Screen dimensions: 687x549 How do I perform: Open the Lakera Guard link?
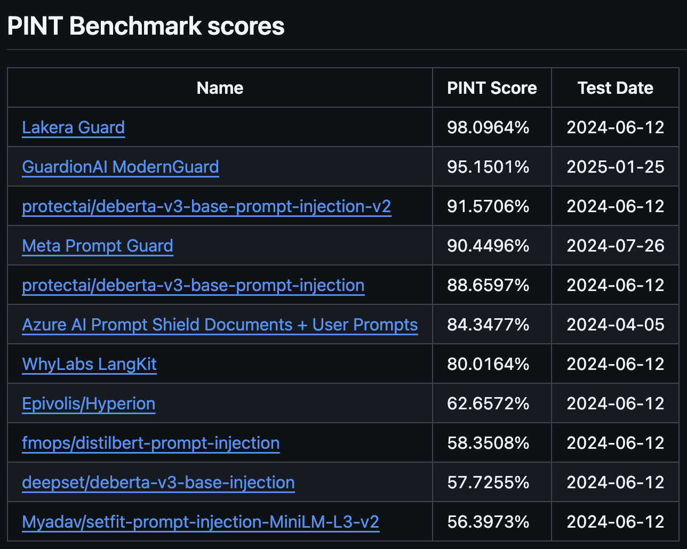coord(74,127)
